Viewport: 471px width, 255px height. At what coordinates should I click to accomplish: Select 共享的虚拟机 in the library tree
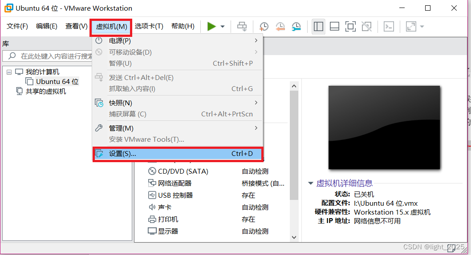(x=46, y=92)
